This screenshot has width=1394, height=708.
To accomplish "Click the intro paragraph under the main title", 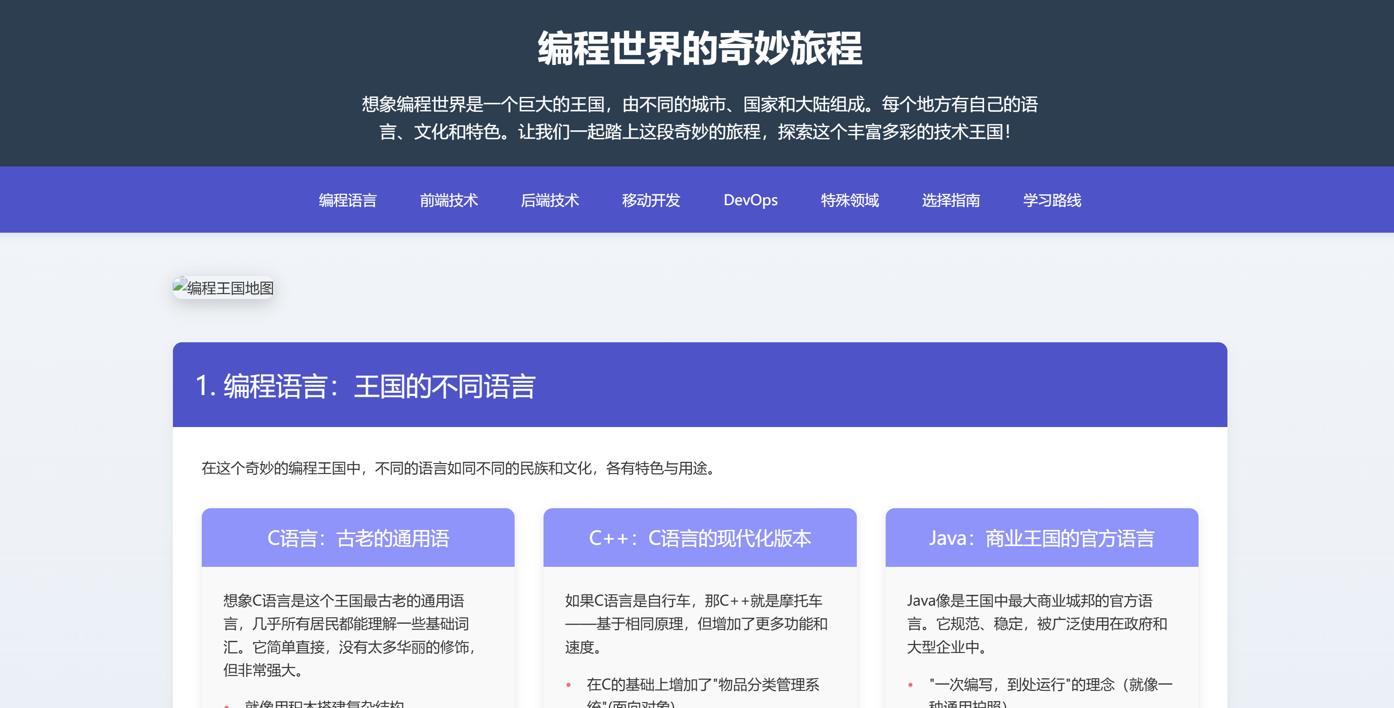I will point(698,120).
